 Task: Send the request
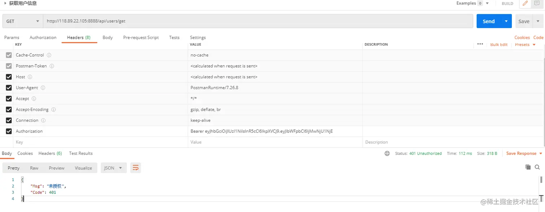488,21
